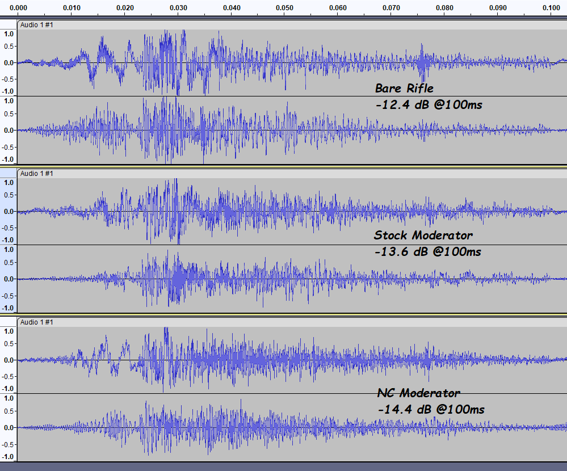Click the 0.090 timeline ruler mark
567x471 pixels.
498,7
